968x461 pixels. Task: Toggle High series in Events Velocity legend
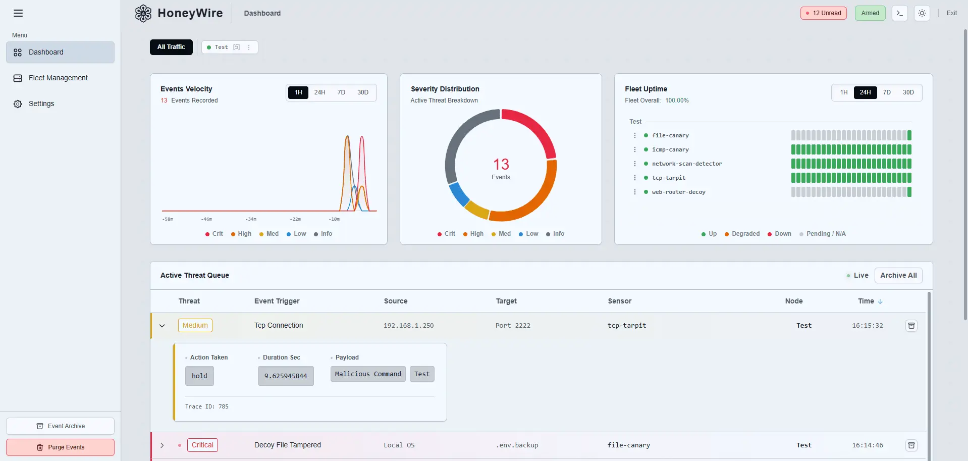coord(241,234)
